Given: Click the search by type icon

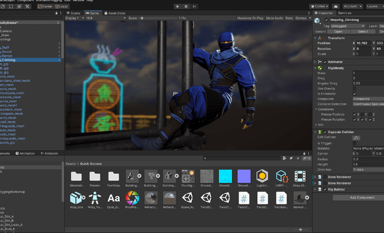Looking at the screenshot, I should click(285, 158).
